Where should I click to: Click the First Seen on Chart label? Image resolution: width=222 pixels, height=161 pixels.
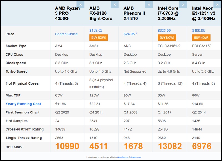coord(22,112)
